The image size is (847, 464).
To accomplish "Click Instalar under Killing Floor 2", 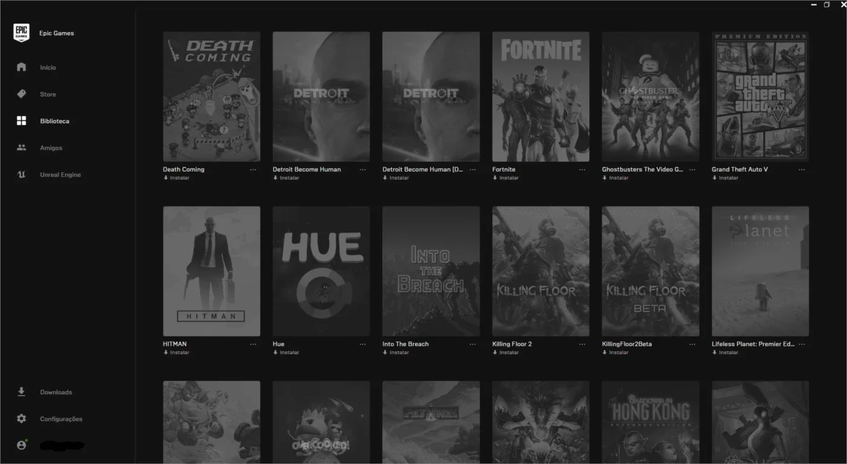I will (506, 352).
